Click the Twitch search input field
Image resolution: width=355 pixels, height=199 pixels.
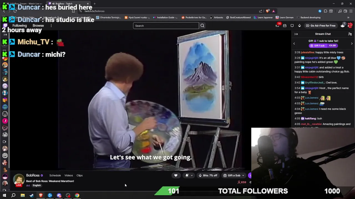pyautogui.click(x=166, y=26)
